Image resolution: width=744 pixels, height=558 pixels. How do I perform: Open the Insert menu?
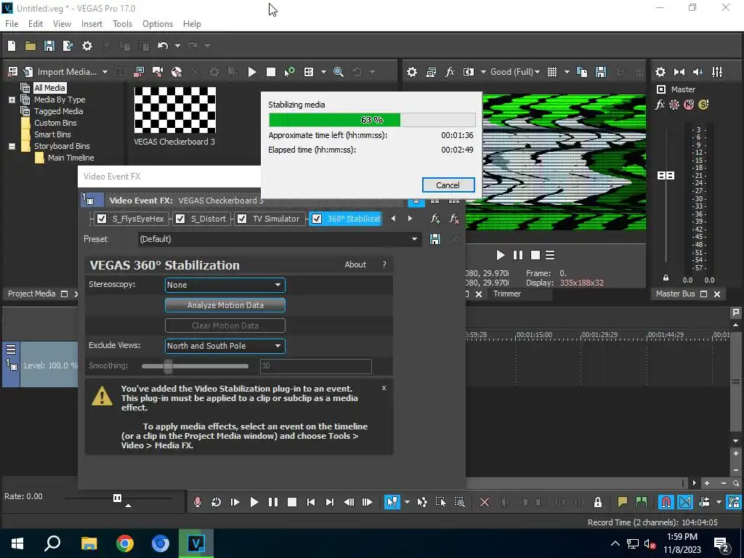coord(92,24)
